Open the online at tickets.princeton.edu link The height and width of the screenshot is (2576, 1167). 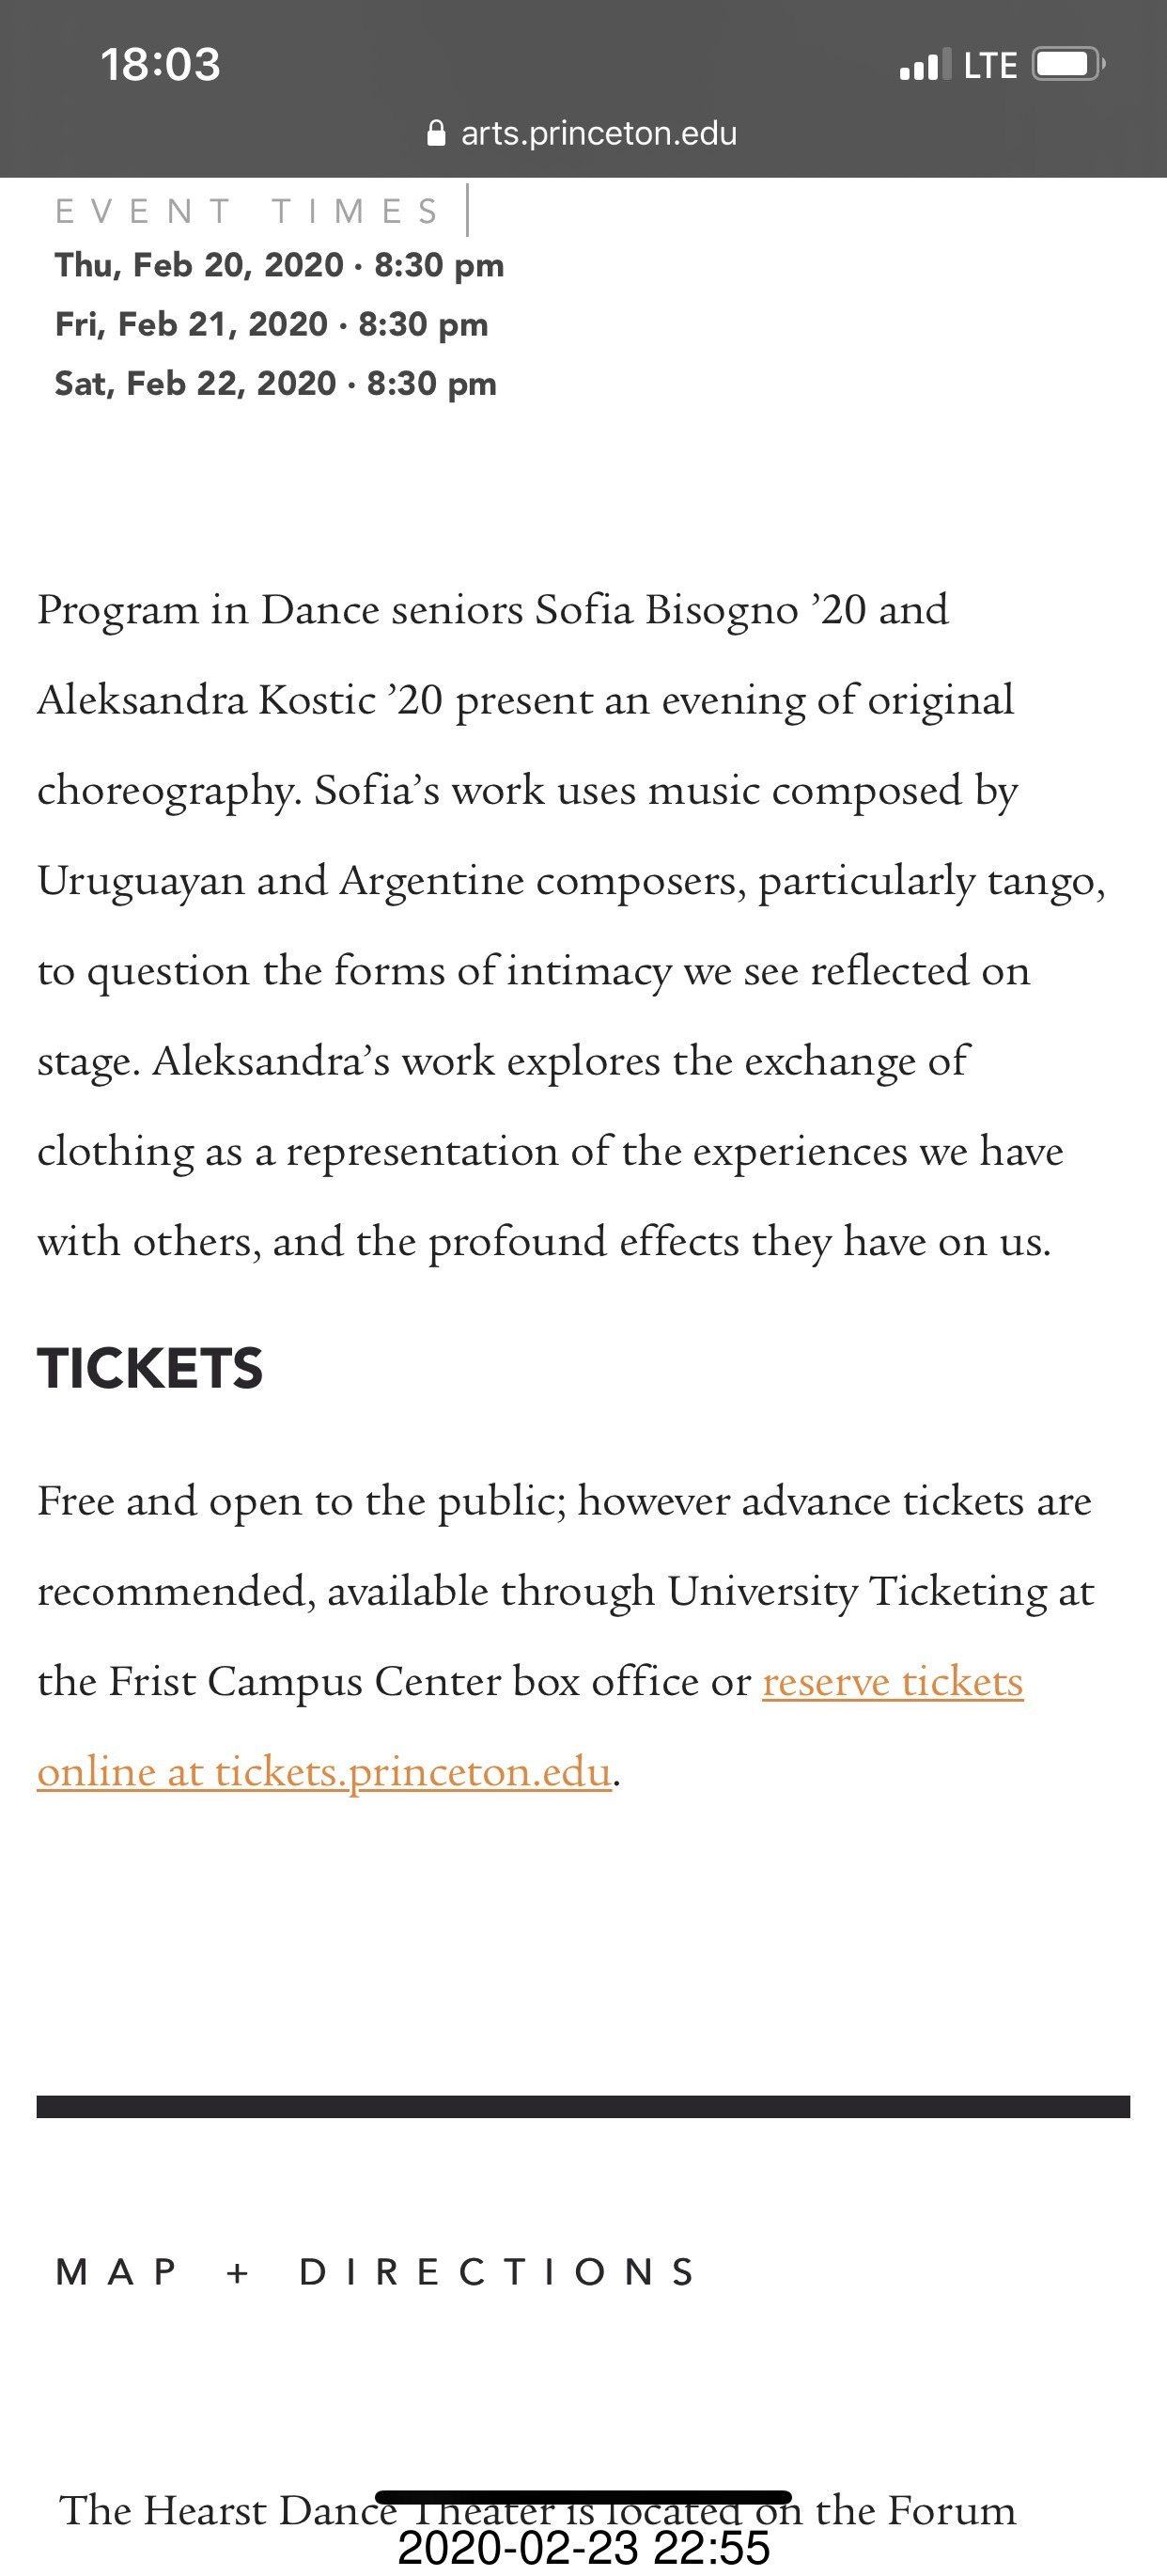pos(325,1771)
